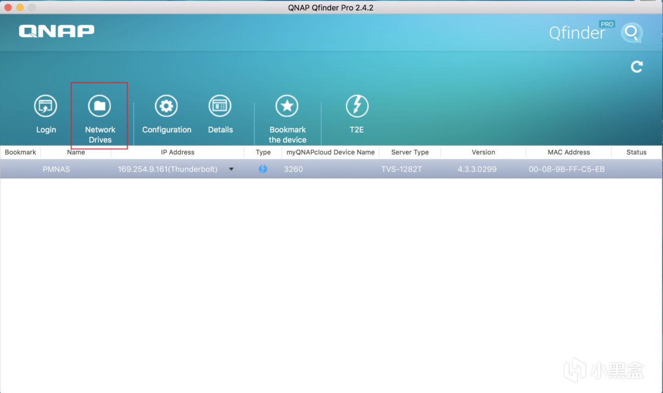Click version 4.3.3.0299
Screen dimensions: 663x393
[477, 169]
